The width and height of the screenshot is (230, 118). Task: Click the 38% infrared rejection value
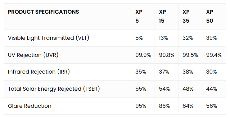[188, 72]
